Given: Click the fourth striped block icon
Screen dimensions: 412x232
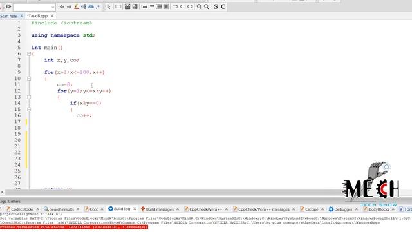Looking at the screenshot, I should [x=166, y=6].
